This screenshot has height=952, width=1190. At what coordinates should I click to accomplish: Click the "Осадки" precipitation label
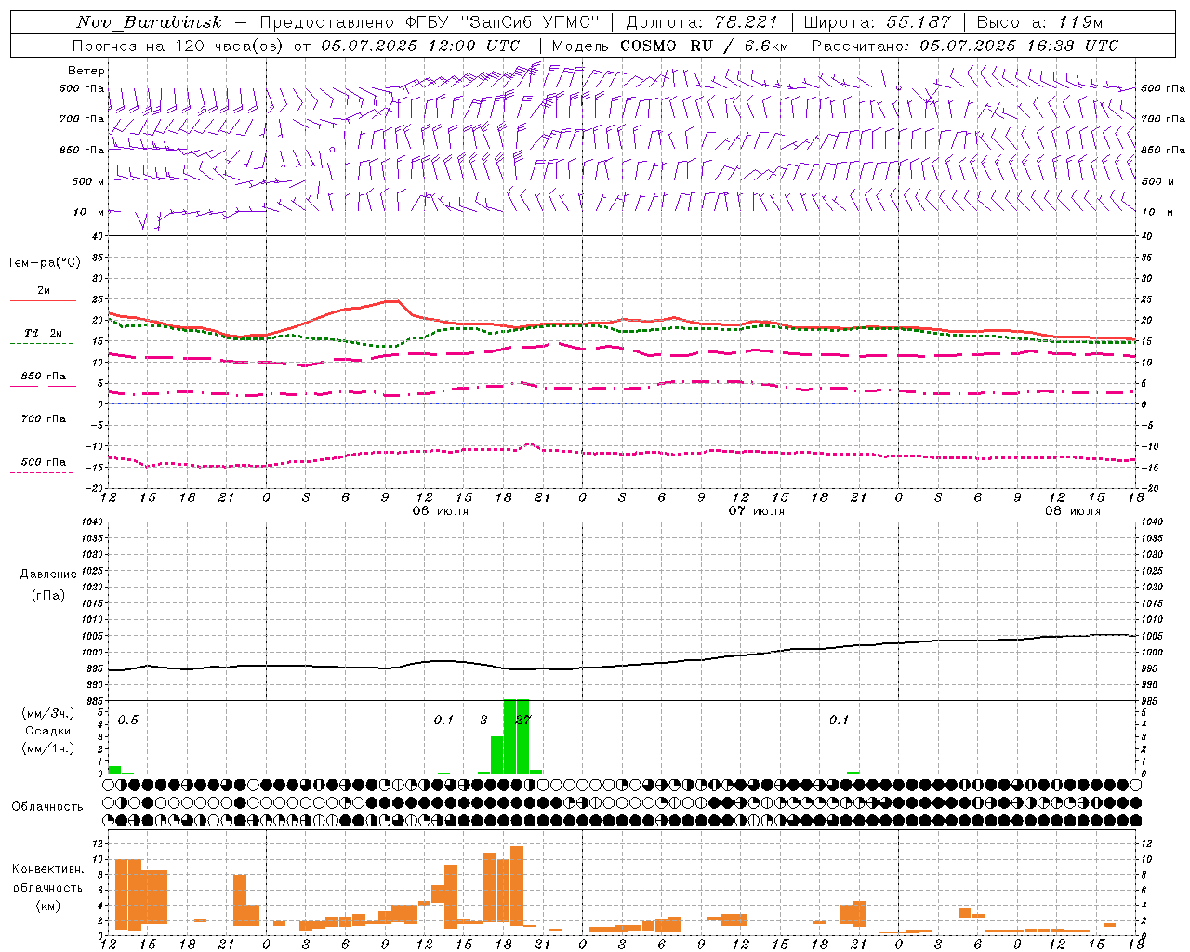pyautogui.click(x=47, y=731)
